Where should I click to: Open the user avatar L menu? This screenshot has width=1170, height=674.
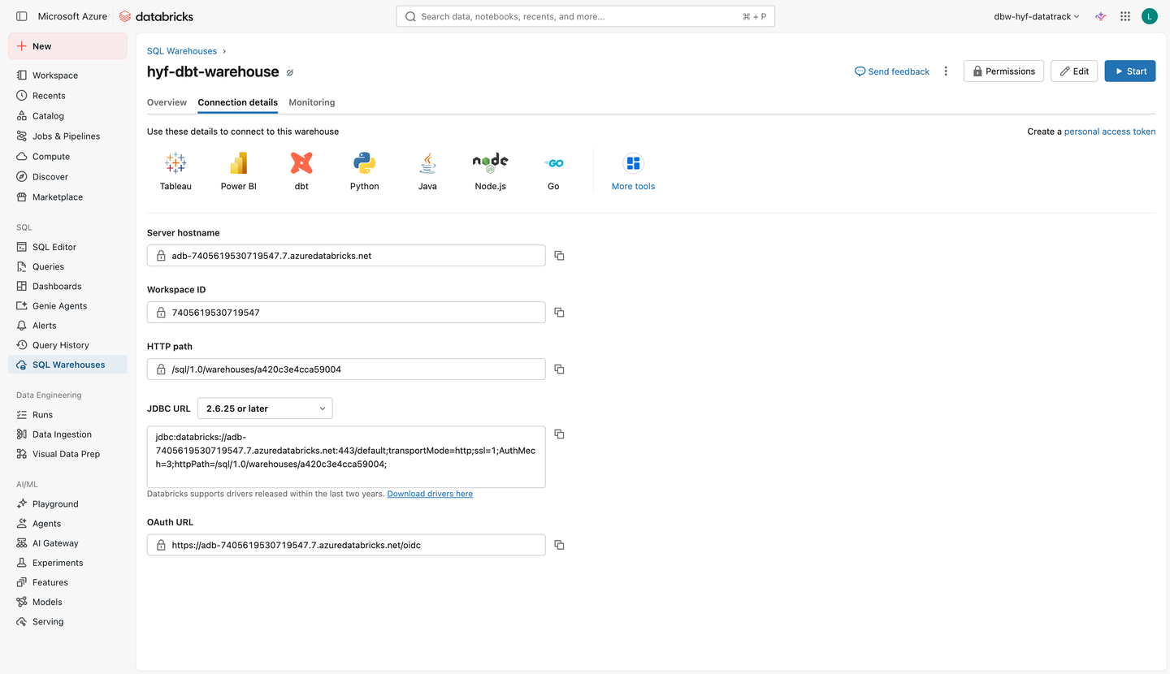1149,16
